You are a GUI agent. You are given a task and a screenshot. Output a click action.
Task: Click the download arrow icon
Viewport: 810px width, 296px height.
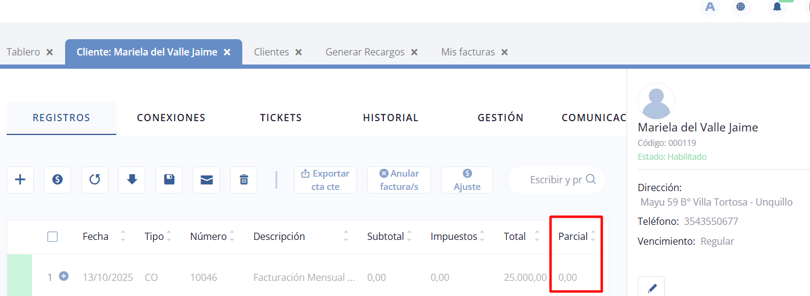pyautogui.click(x=132, y=180)
